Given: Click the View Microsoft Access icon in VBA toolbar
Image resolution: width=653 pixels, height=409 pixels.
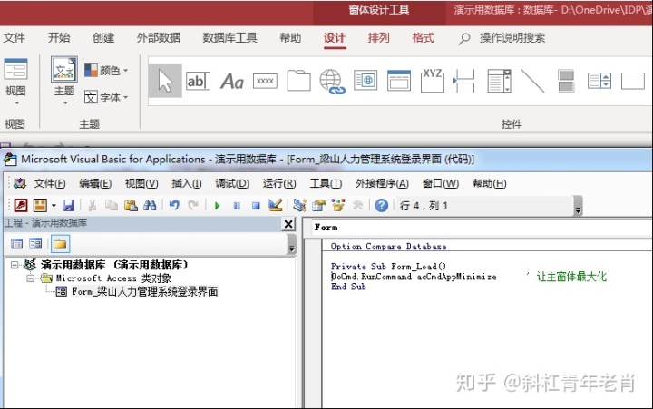Looking at the screenshot, I should [x=20, y=205].
